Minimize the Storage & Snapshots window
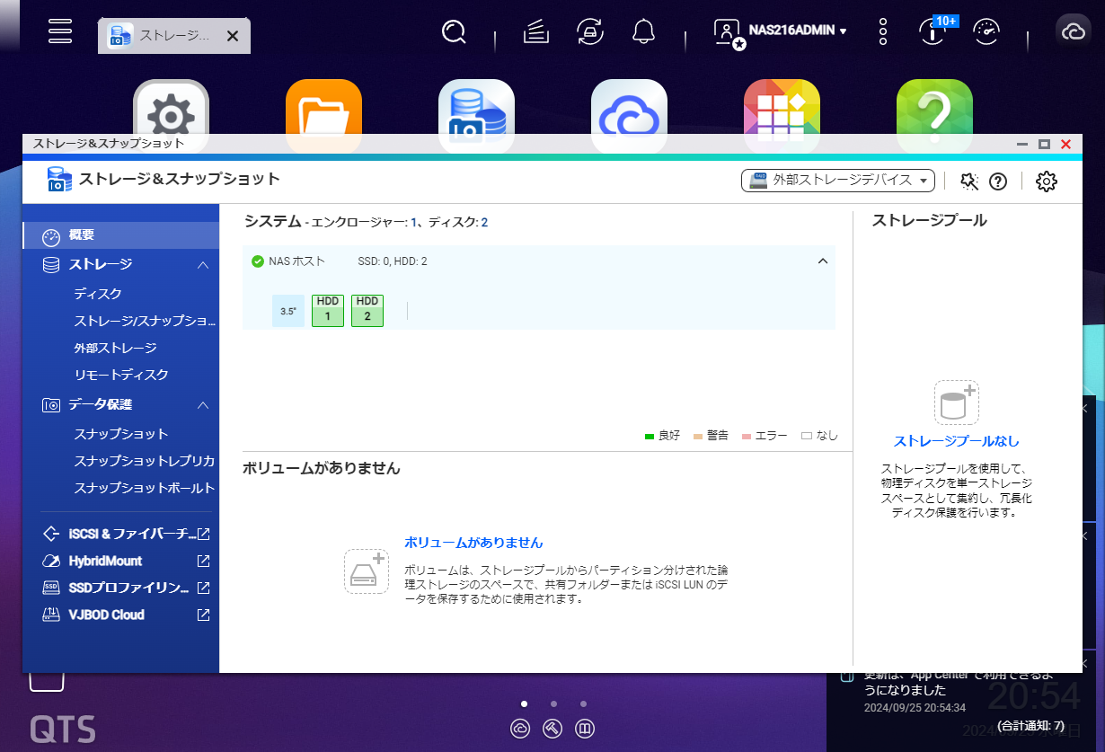The image size is (1105, 752). pyautogui.click(x=1022, y=144)
